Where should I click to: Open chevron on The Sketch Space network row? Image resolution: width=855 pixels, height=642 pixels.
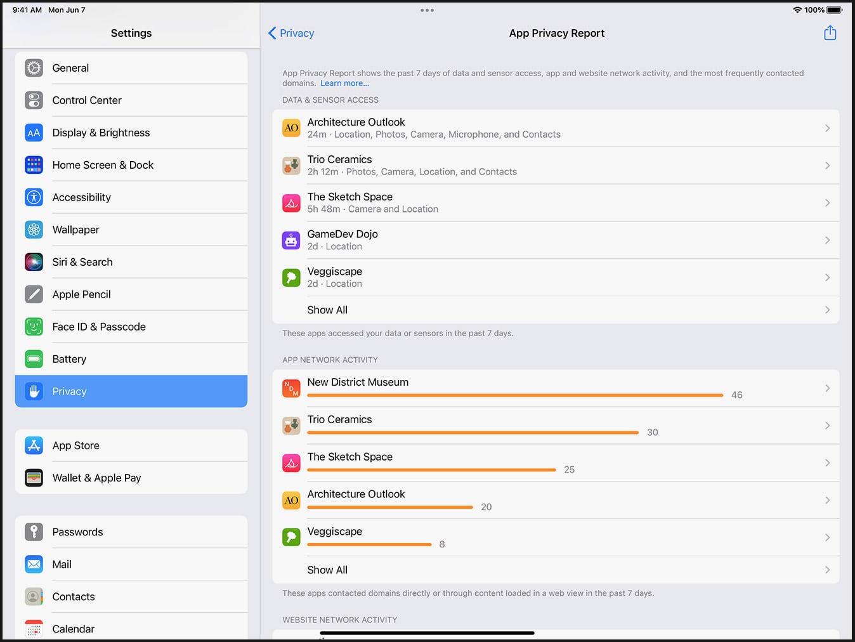coord(827,463)
